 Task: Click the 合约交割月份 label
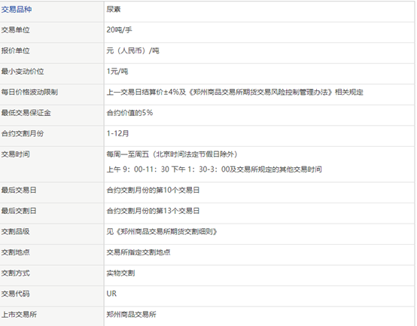point(23,133)
